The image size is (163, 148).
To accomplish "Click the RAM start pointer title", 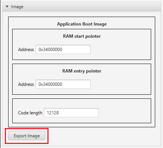I will click(x=82, y=36).
